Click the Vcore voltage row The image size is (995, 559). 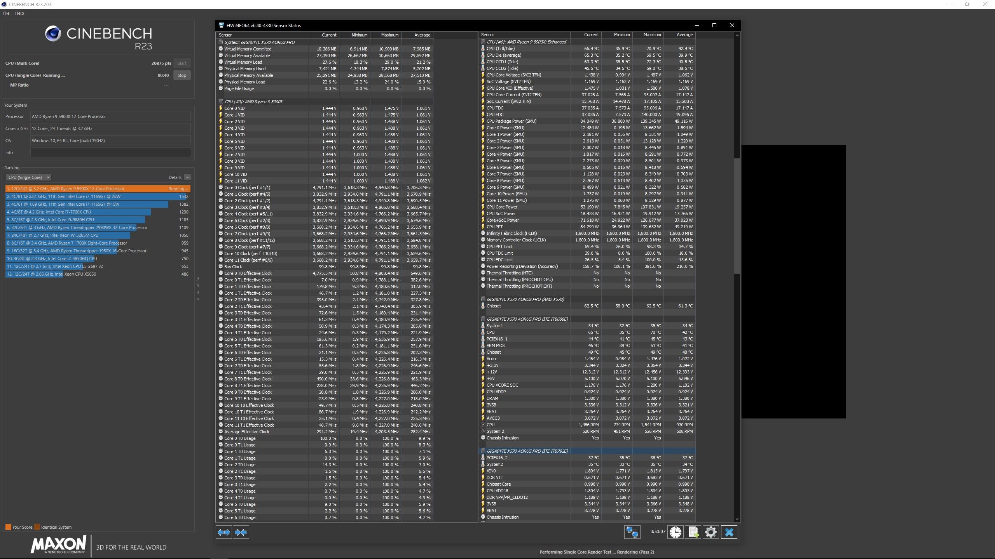tap(587, 359)
